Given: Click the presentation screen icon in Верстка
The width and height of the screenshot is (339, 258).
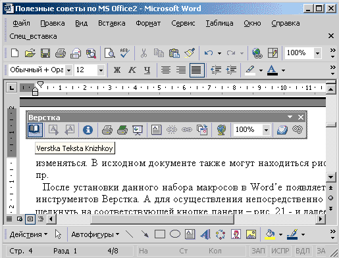Looking at the screenshot, I should [138, 130].
